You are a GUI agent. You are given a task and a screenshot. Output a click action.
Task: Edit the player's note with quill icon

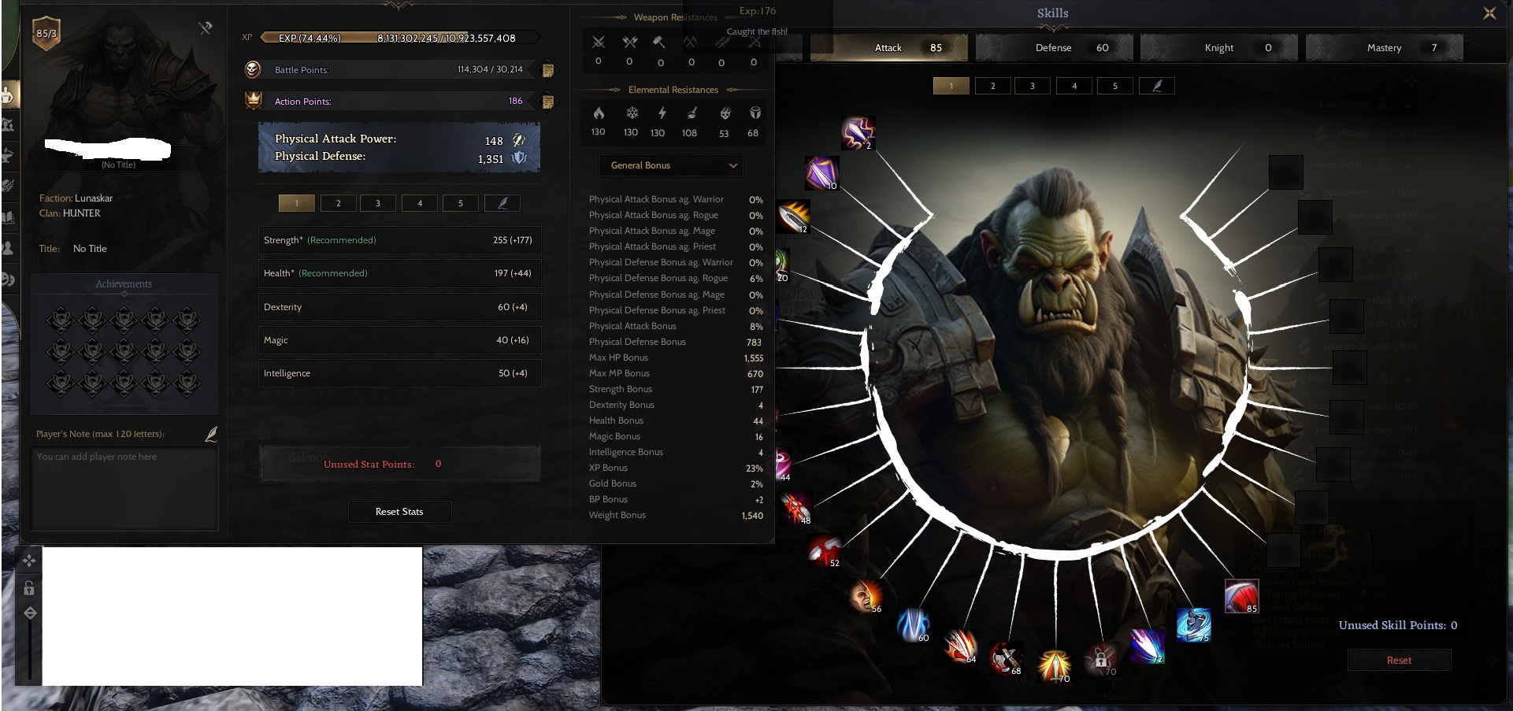coord(211,434)
